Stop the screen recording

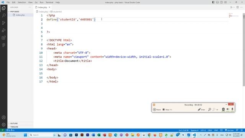[x=167, y=110]
